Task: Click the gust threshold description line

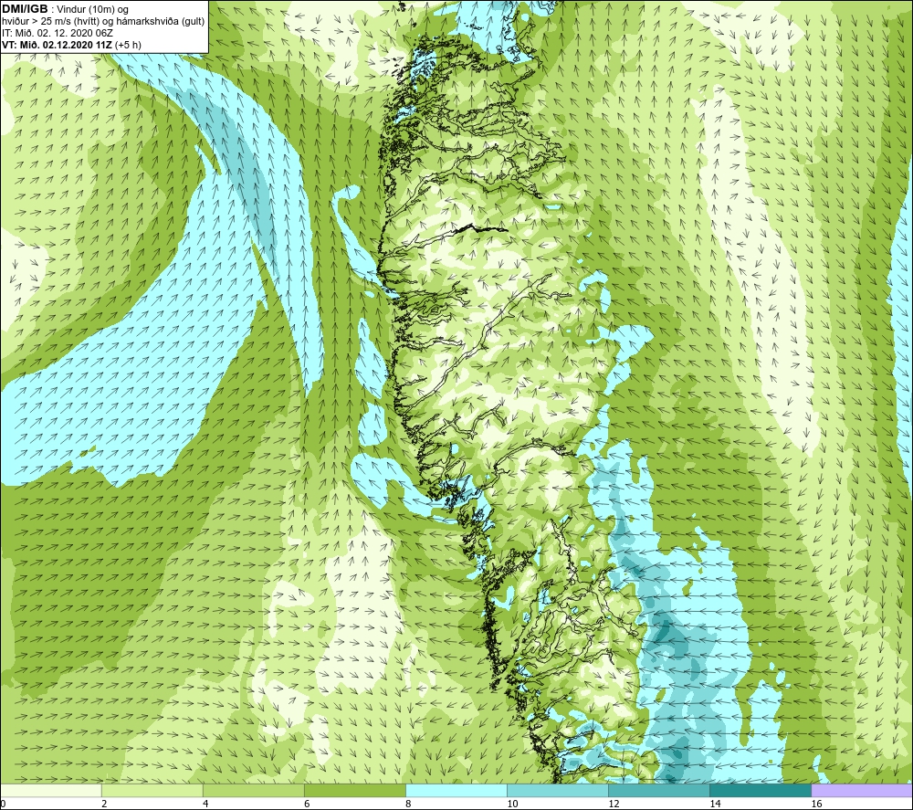Action: 103,21
